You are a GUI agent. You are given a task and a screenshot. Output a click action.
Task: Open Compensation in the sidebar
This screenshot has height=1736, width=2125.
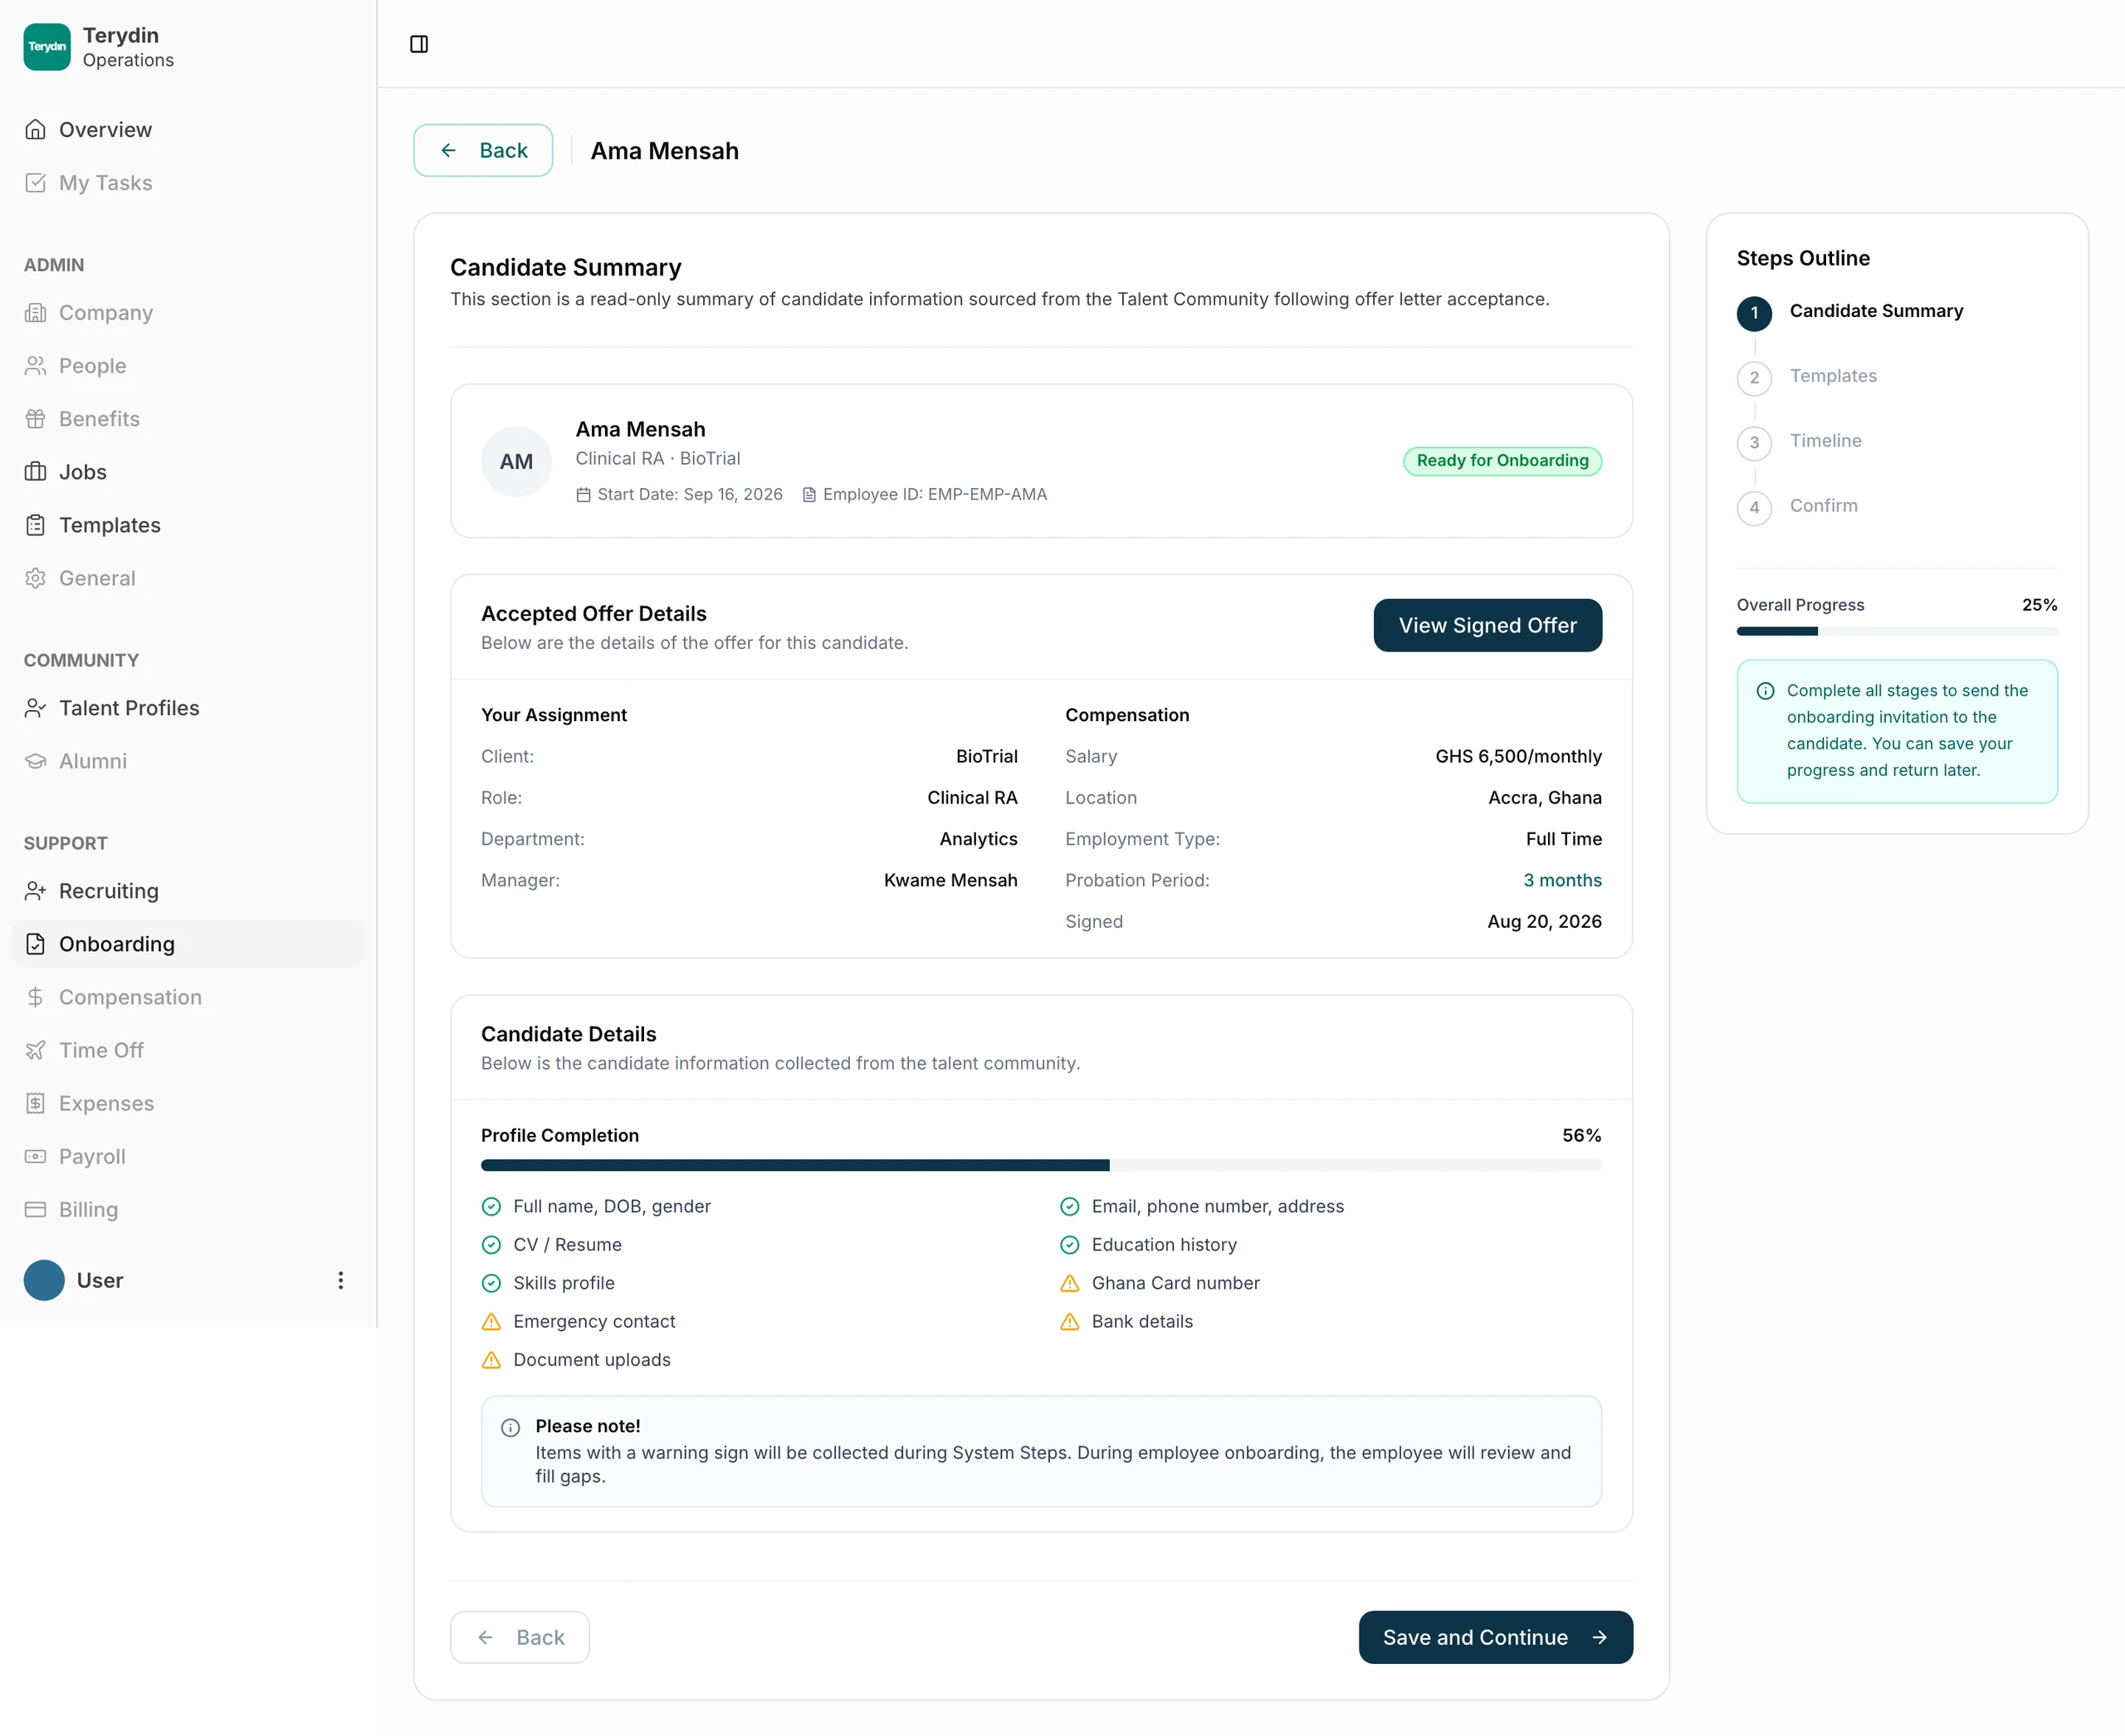(x=188, y=997)
